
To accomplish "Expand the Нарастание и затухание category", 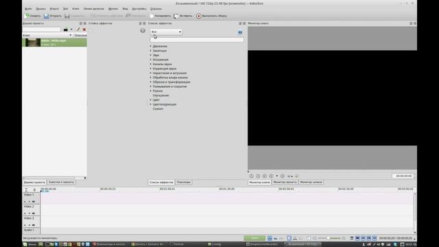I will [x=151, y=73].
